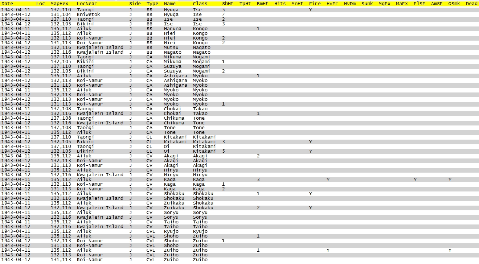The image size is (479, 264).
Task: Select the OSmk column header
Action: tap(454, 4)
